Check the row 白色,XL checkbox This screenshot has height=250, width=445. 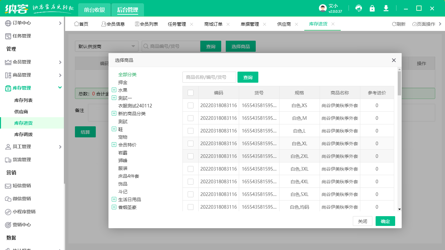(x=191, y=144)
